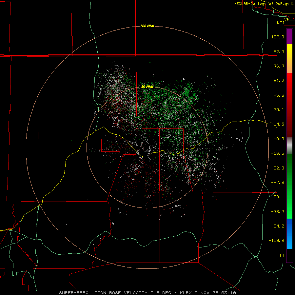Click the green segment of the color bar
The image size is (295, 295).
(289, 186)
